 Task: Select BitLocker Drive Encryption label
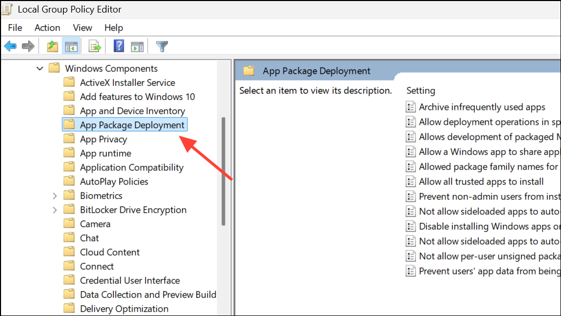[x=133, y=210]
